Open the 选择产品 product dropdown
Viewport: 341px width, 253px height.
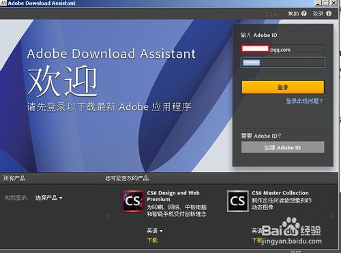point(48,198)
